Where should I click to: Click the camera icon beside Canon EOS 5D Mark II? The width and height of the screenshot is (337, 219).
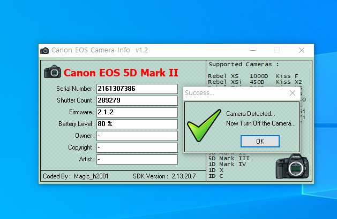[52, 72]
